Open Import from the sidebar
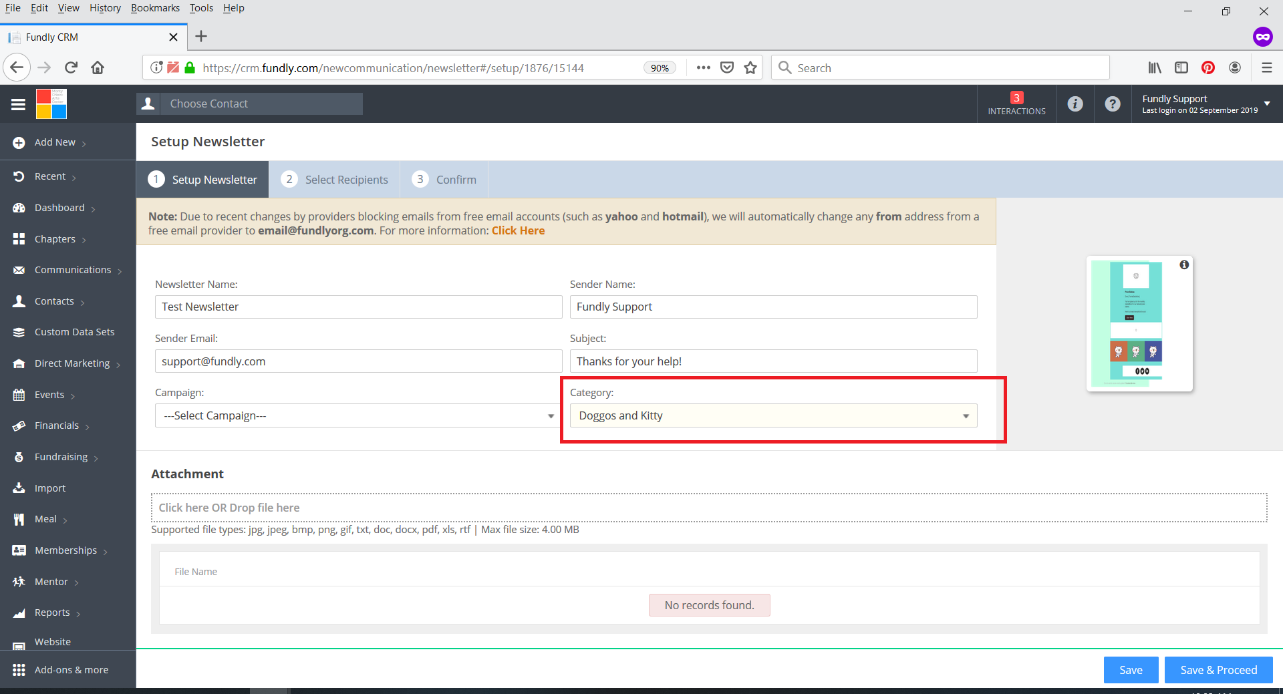The width and height of the screenshot is (1283, 694). tap(50, 488)
